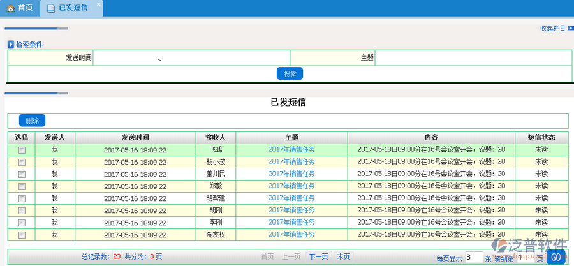Tick the checkbox for 杨小波 row
Viewport: 574px width, 266px height.
point(22,162)
